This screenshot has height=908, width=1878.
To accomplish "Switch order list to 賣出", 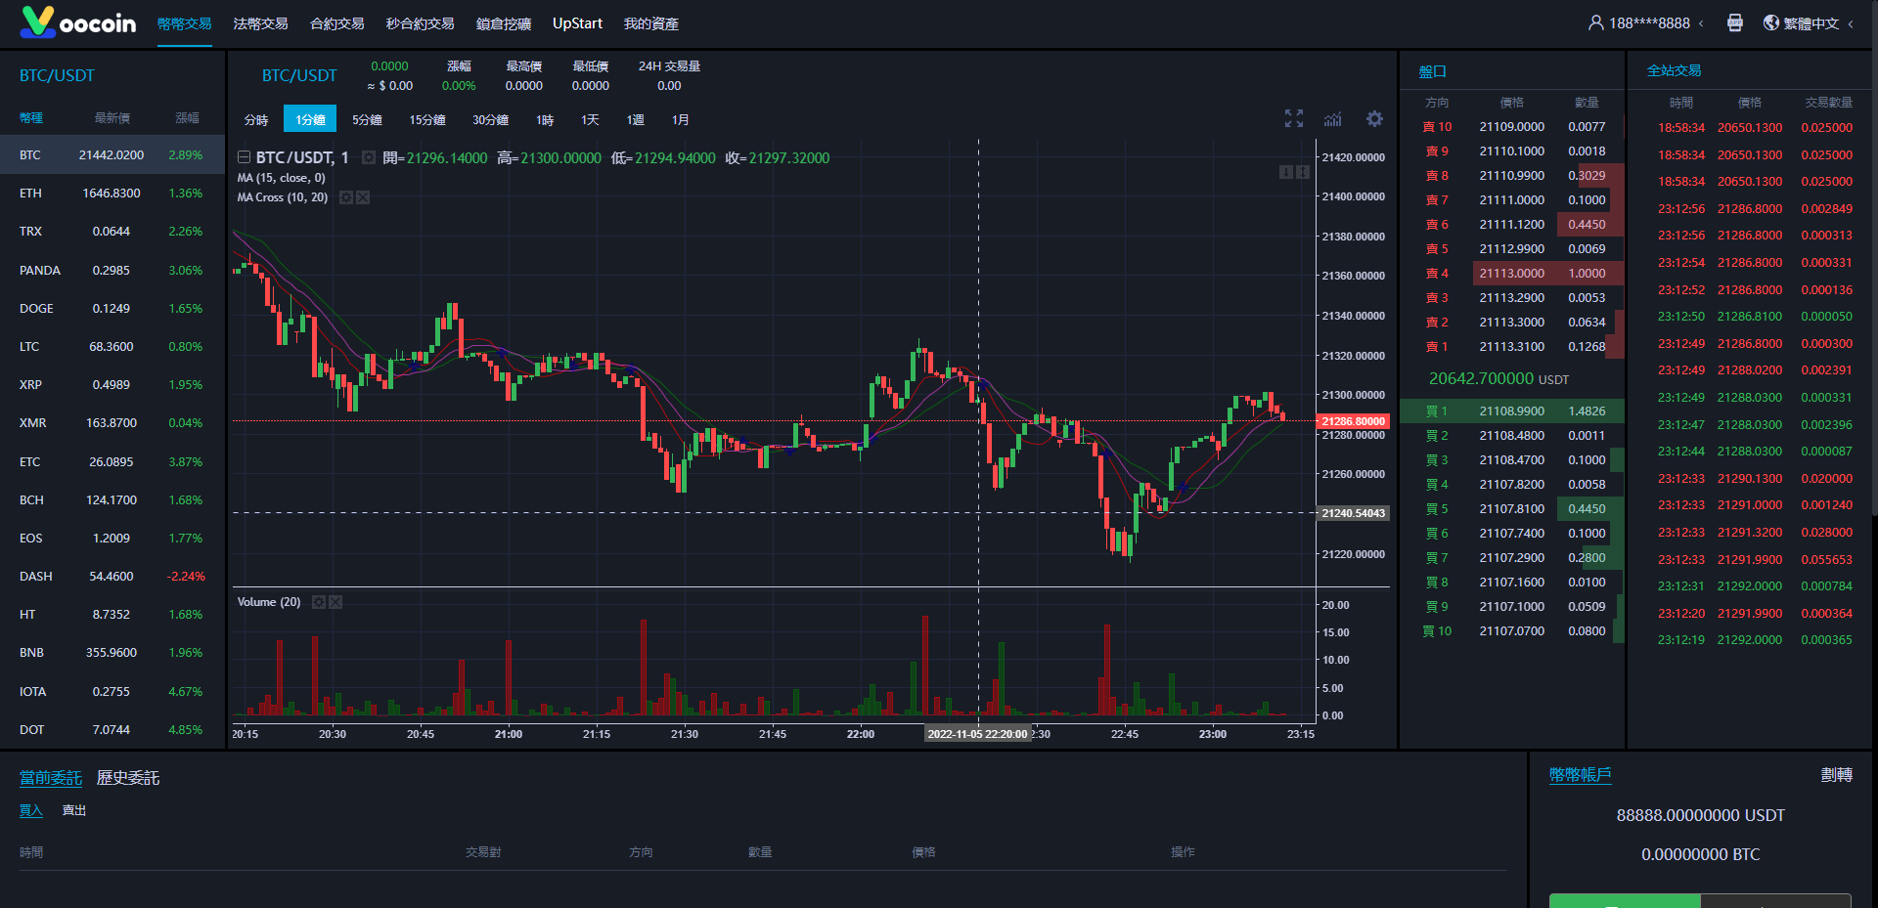I will 74,810.
